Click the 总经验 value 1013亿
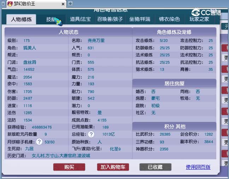229x179 pixels. [x=108, y=134]
